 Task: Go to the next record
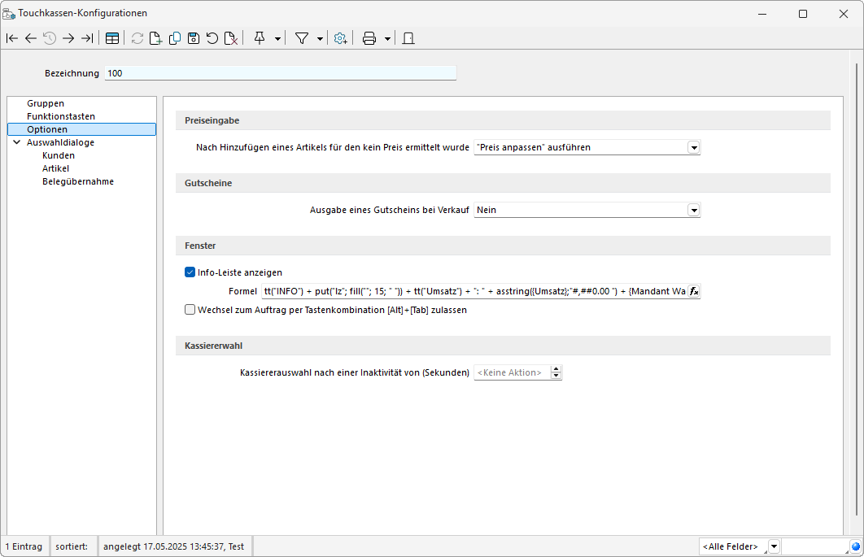click(x=68, y=38)
